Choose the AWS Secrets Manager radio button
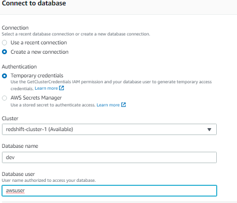This screenshot has width=237, height=203. click(4, 98)
